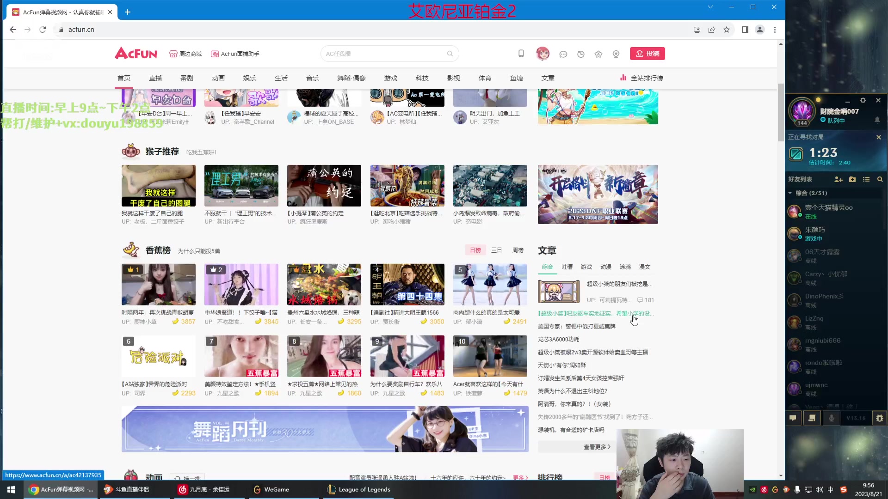888x499 pixels.
Task: Click the red 投稿 upload button
Action: [x=647, y=53]
